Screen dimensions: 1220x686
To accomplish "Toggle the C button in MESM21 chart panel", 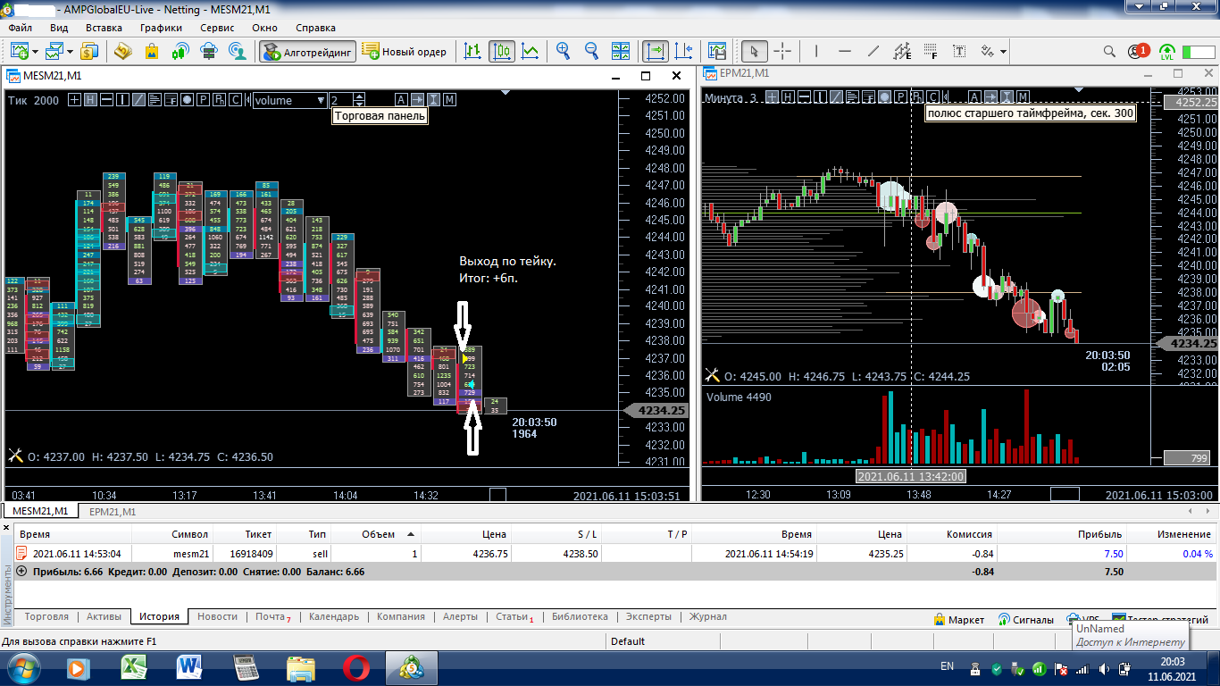I will (x=236, y=100).
